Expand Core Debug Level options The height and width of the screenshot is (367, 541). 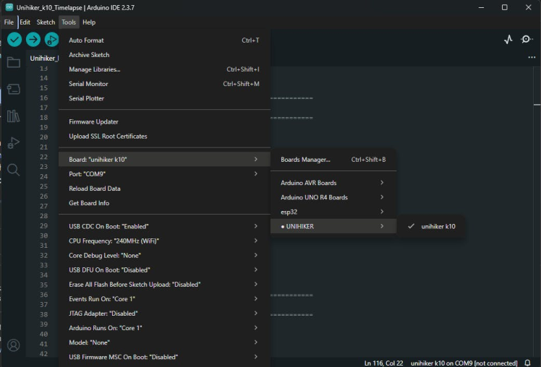pos(164,255)
